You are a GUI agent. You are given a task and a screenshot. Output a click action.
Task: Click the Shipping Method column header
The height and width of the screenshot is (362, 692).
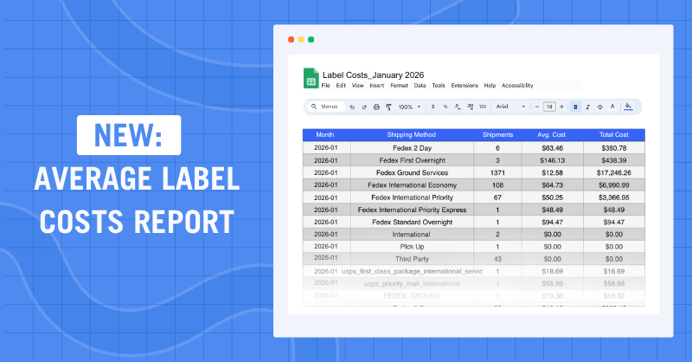pyautogui.click(x=412, y=135)
